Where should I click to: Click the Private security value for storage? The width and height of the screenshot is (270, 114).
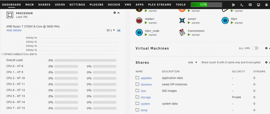[237, 97]
